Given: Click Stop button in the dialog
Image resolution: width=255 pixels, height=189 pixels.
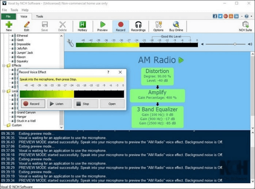Looking at the screenshot, I should click(86, 104).
